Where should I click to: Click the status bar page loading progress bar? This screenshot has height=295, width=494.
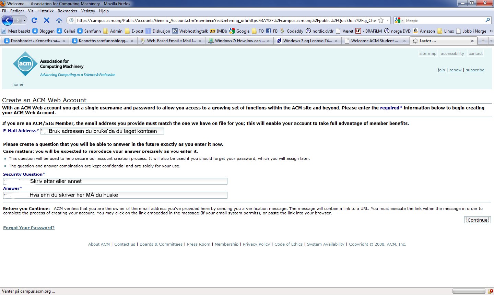[469, 291]
